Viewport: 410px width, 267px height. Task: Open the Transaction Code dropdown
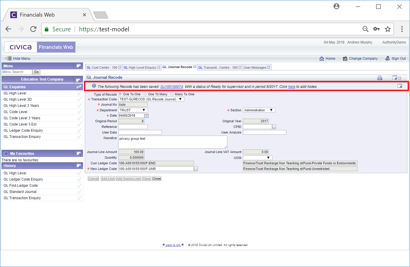click(x=151, y=99)
